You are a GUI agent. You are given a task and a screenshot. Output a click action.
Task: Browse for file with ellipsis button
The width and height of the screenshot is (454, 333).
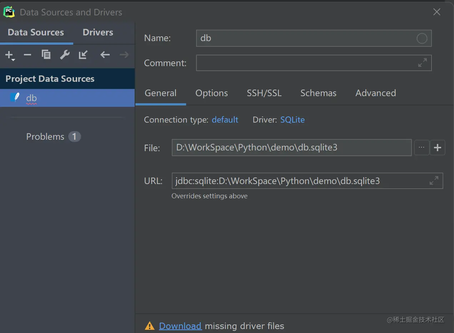[421, 148]
